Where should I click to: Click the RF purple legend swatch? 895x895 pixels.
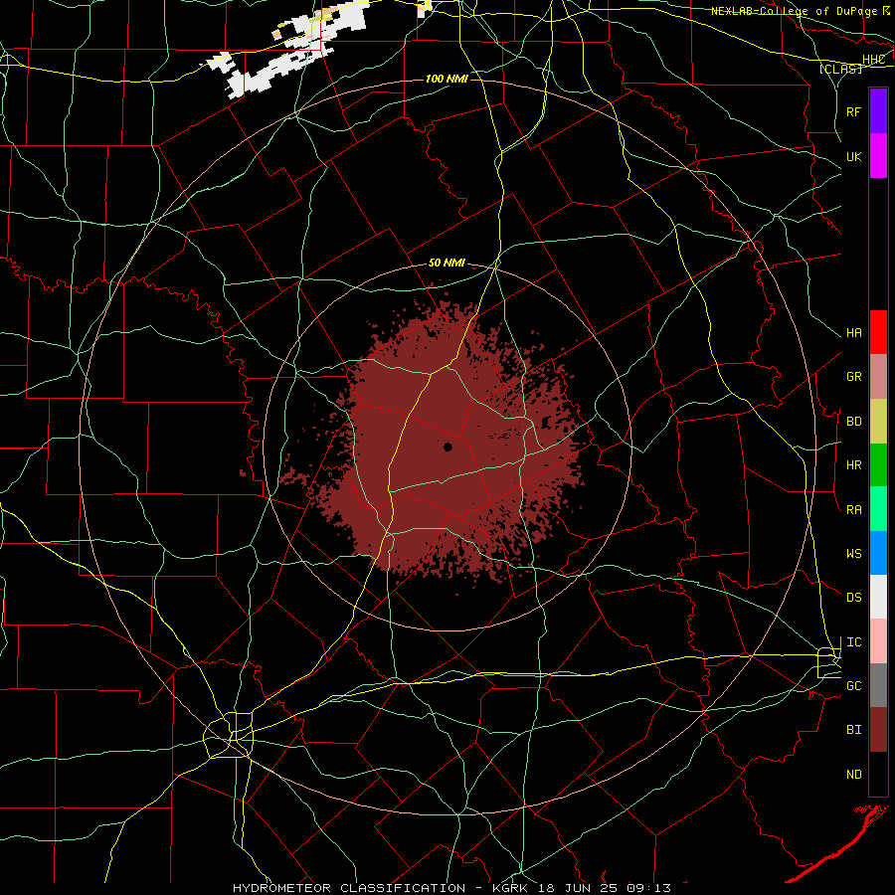point(878,111)
